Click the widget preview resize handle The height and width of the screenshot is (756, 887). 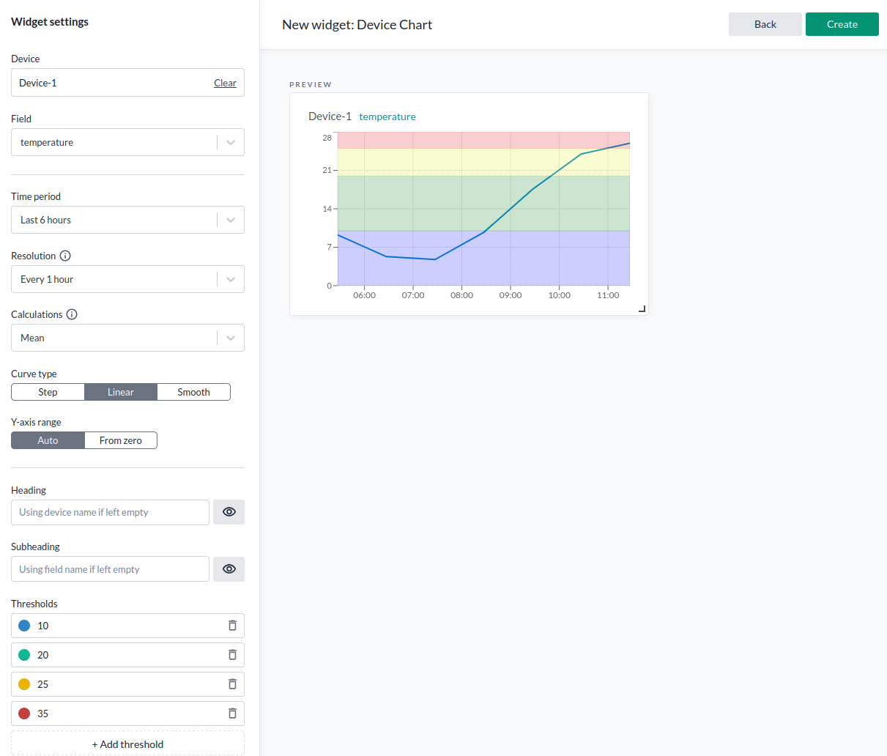(642, 308)
